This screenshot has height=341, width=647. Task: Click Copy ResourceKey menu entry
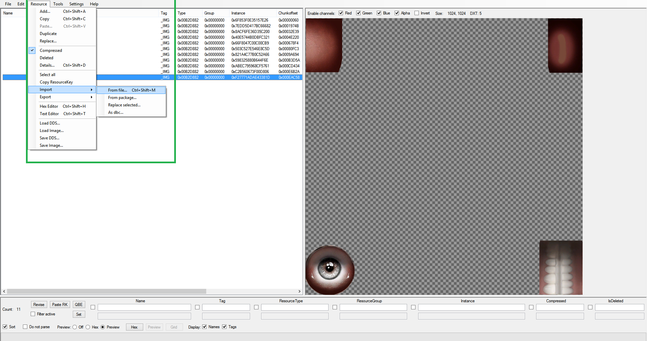pos(62,82)
